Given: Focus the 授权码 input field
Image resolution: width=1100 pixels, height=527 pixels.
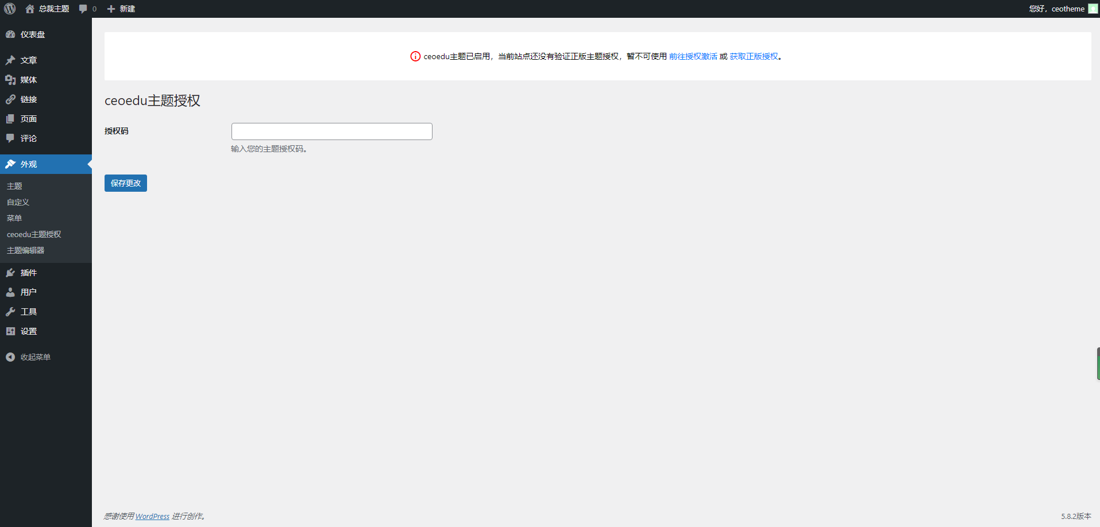Looking at the screenshot, I should pyautogui.click(x=332, y=131).
